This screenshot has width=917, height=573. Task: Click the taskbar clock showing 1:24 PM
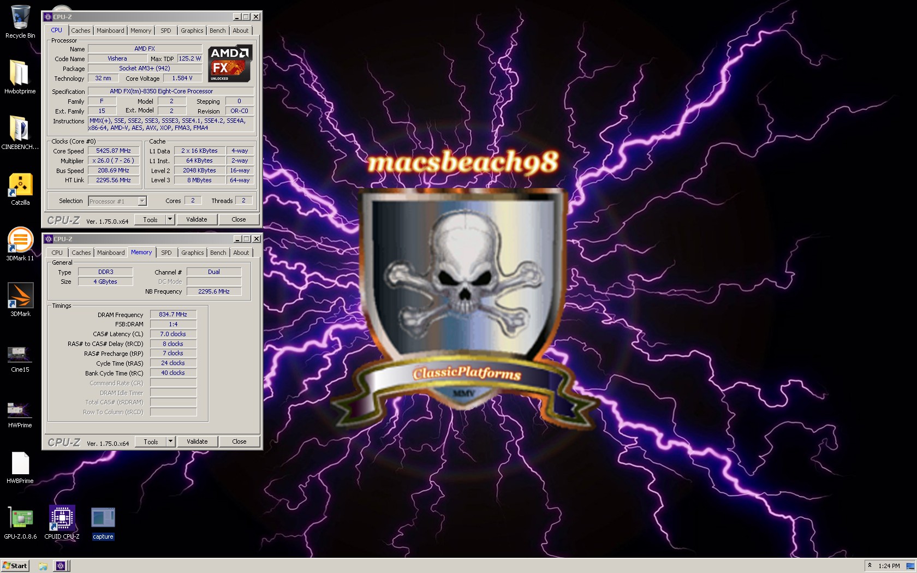889,566
